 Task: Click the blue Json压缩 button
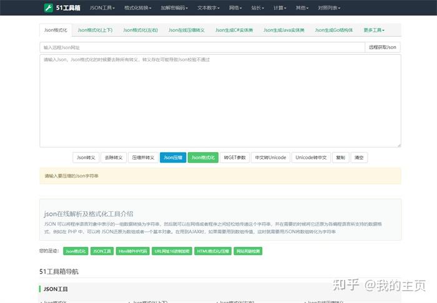[x=173, y=158]
